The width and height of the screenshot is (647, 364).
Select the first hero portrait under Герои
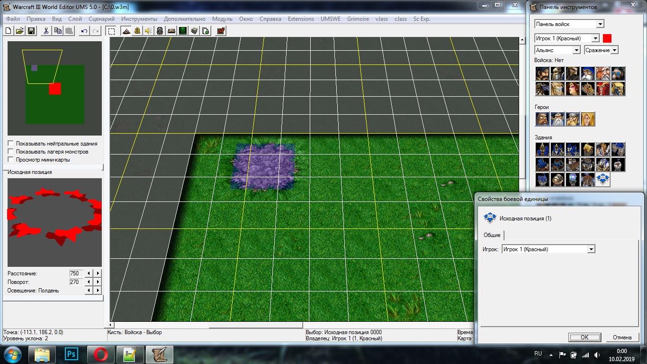click(542, 119)
